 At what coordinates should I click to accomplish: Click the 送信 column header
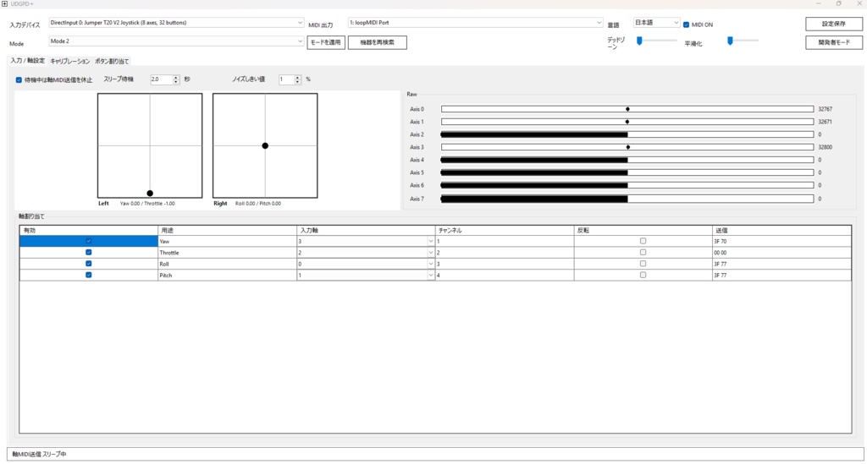tap(781, 230)
